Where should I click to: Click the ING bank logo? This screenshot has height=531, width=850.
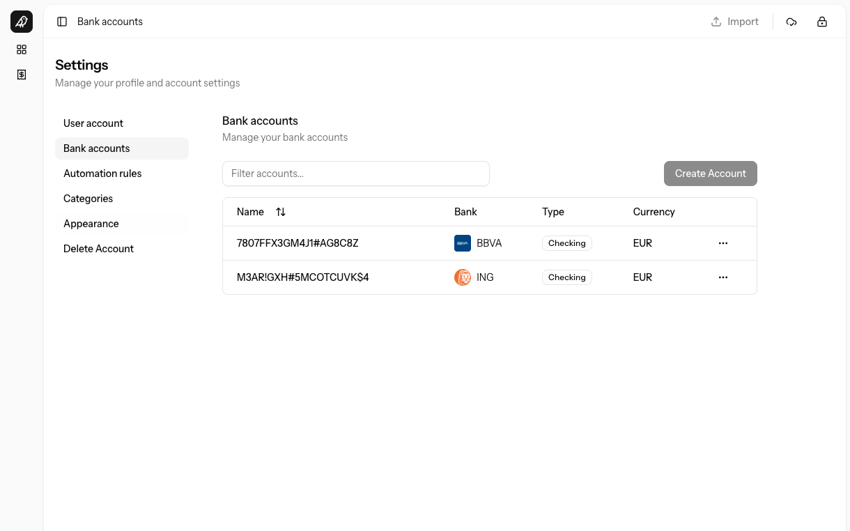tap(463, 277)
